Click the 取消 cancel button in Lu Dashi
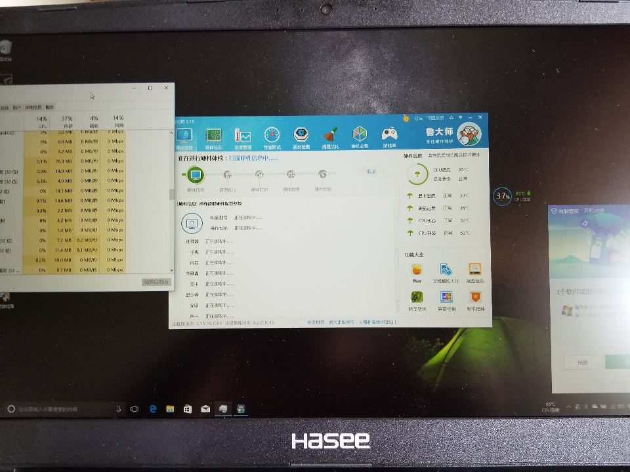The width and height of the screenshot is (630, 472). click(x=371, y=171)
